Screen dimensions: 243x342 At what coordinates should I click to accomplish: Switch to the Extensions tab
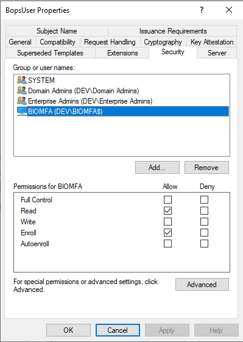coord(122,53)
